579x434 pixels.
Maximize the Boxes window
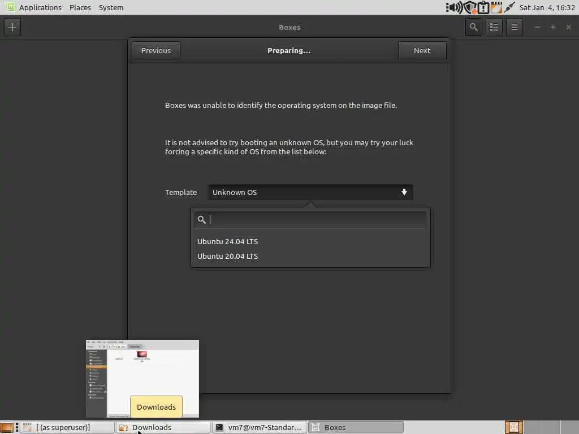(553, 27)
